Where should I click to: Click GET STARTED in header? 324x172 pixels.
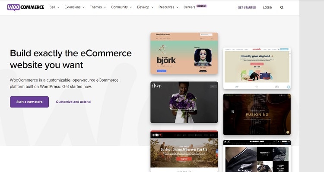[x=247, y=7]
